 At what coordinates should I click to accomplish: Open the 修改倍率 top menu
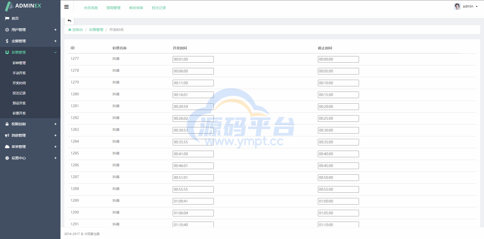pyautogui.click(x=136, y=8)
